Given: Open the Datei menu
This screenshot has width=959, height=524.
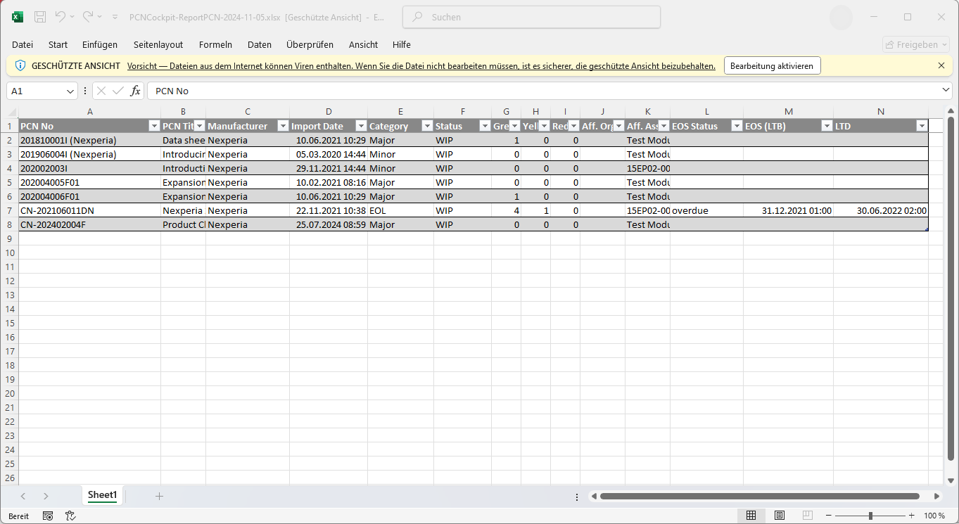Looking at the screenshot, I should pos(22,44).
